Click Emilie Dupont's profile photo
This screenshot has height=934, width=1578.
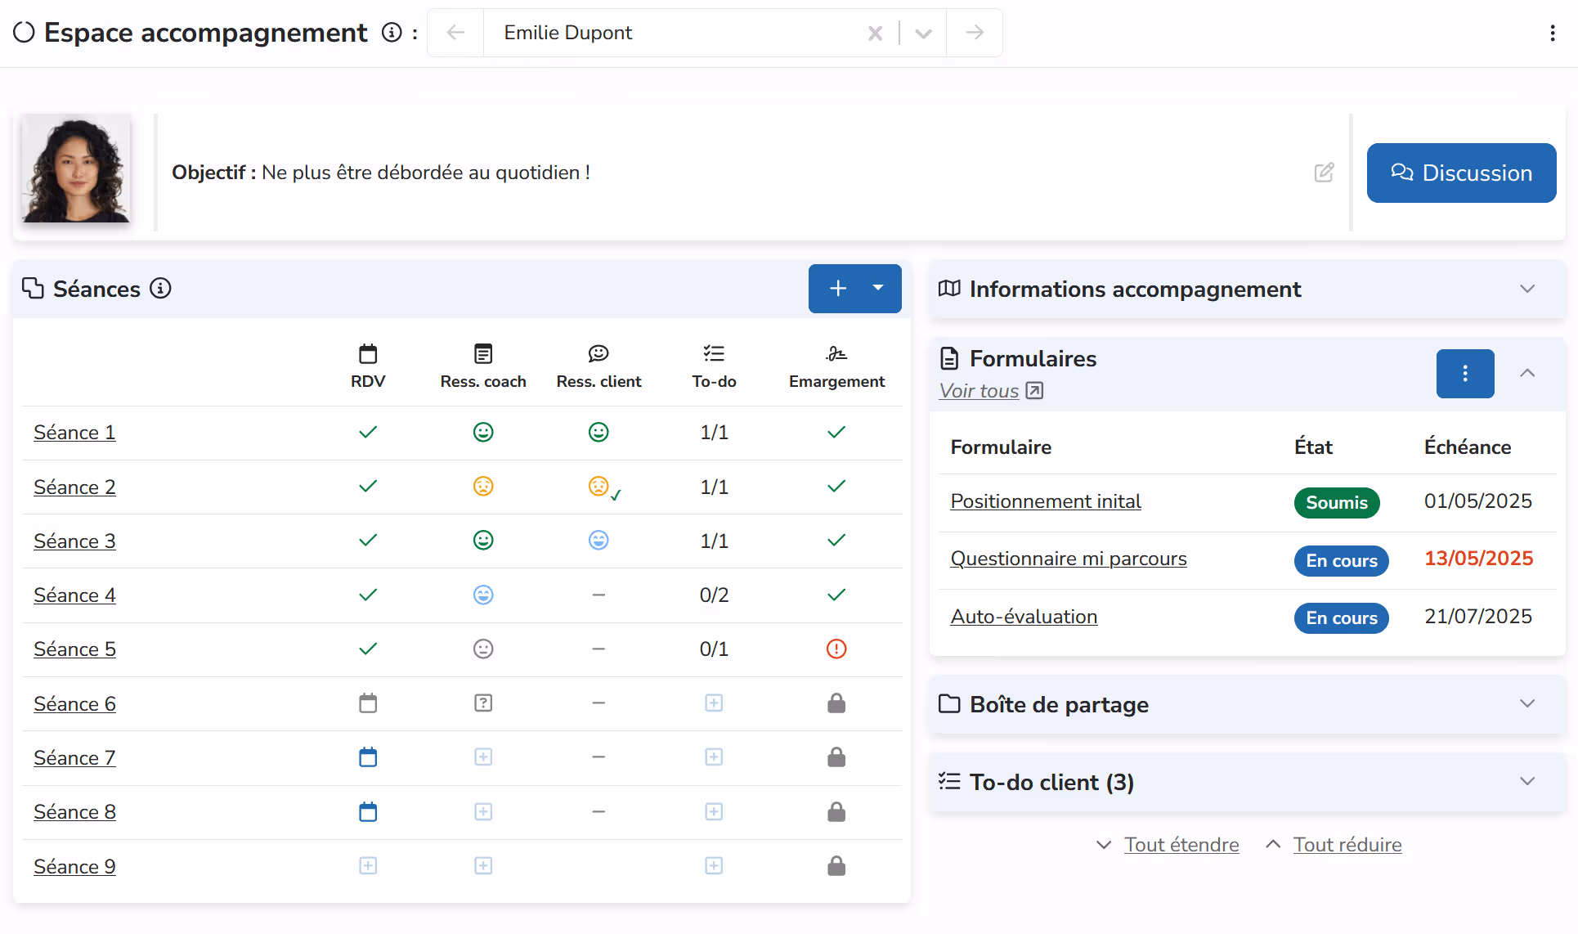tap(76, 168)
